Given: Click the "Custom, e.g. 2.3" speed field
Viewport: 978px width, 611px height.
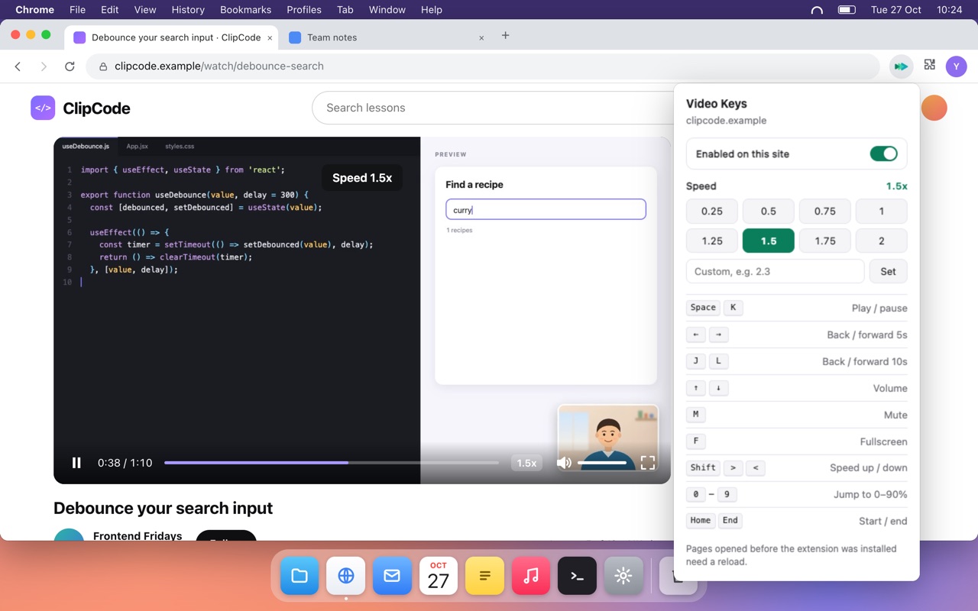Looking at the screenshot, I should tap(776, 271).
